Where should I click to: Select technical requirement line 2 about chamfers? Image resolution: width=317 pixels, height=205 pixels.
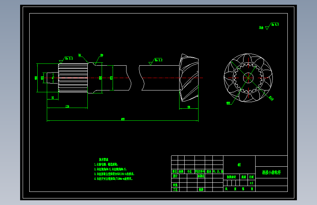[110, 169]
